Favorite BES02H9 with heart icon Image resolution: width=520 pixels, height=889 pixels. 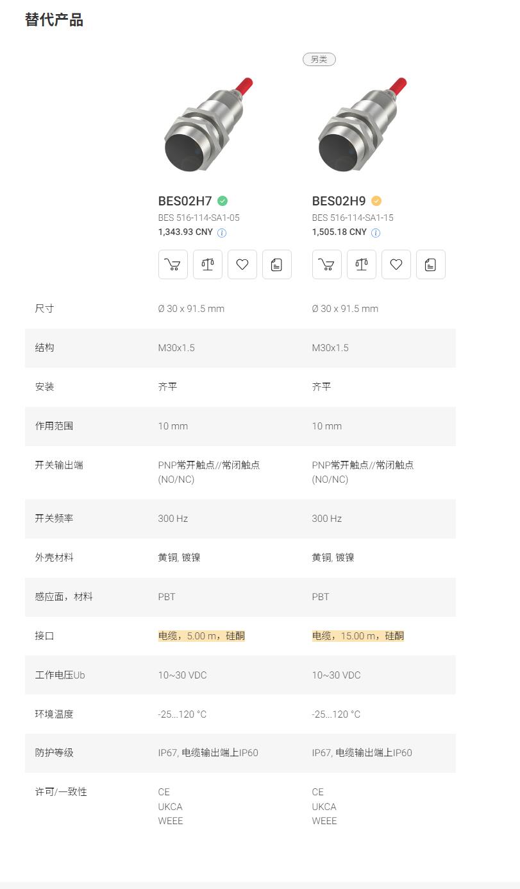396,264
